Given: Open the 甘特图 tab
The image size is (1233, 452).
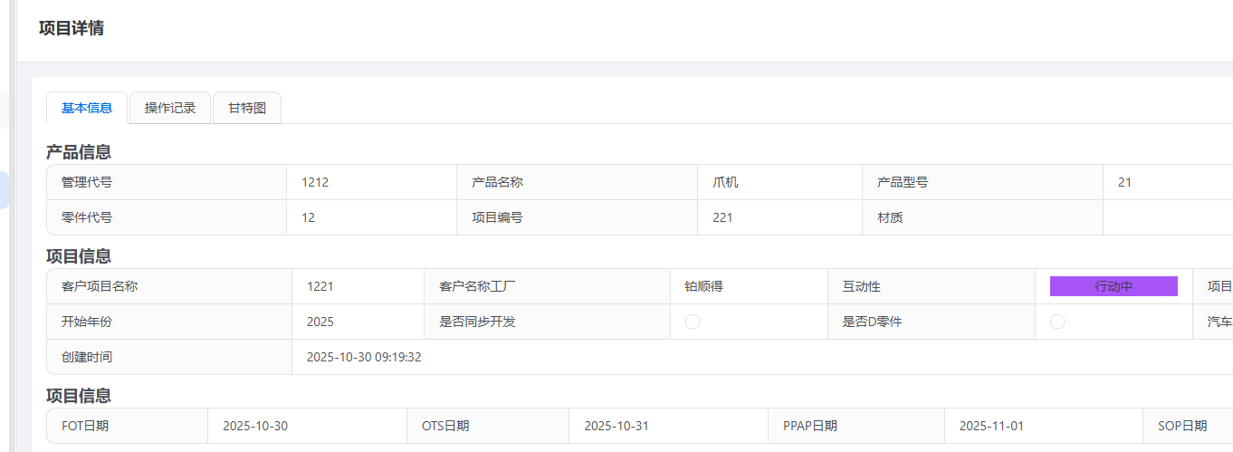Looking at the screenshot, I should [247, 108].
